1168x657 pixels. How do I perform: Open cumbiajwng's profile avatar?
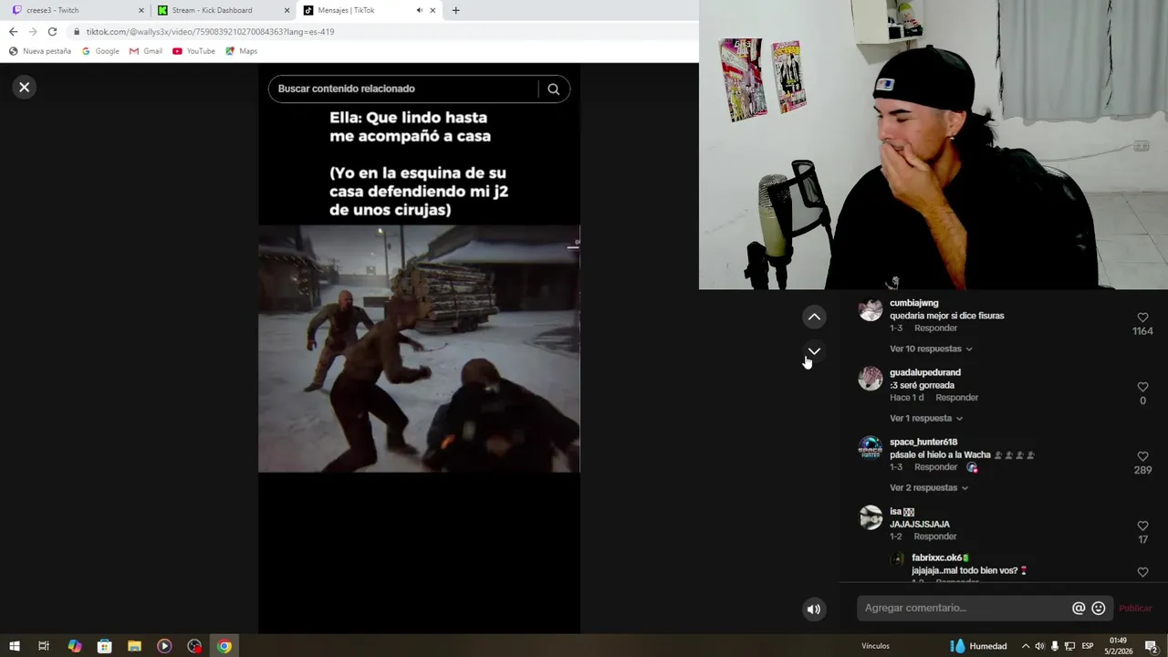pyautogui.click(x=871, y=309)
